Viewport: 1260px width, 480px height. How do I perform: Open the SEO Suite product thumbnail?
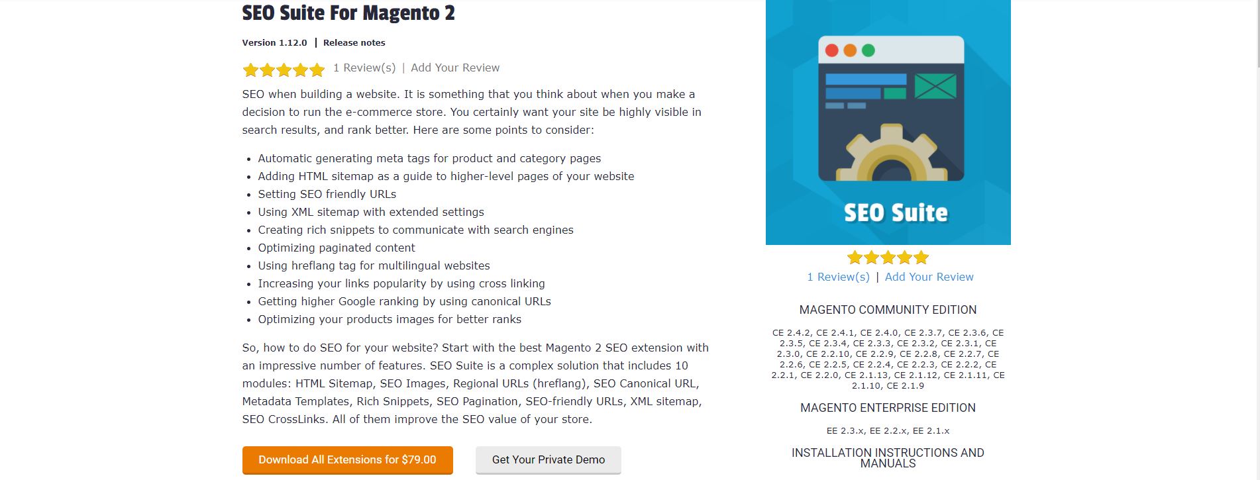[888, 122]
